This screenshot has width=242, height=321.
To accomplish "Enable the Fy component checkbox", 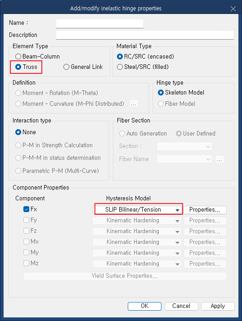I will 26,220.
